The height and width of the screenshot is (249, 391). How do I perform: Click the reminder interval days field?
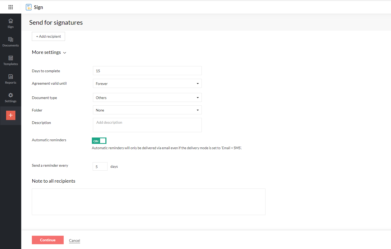(x=100, y=166)
